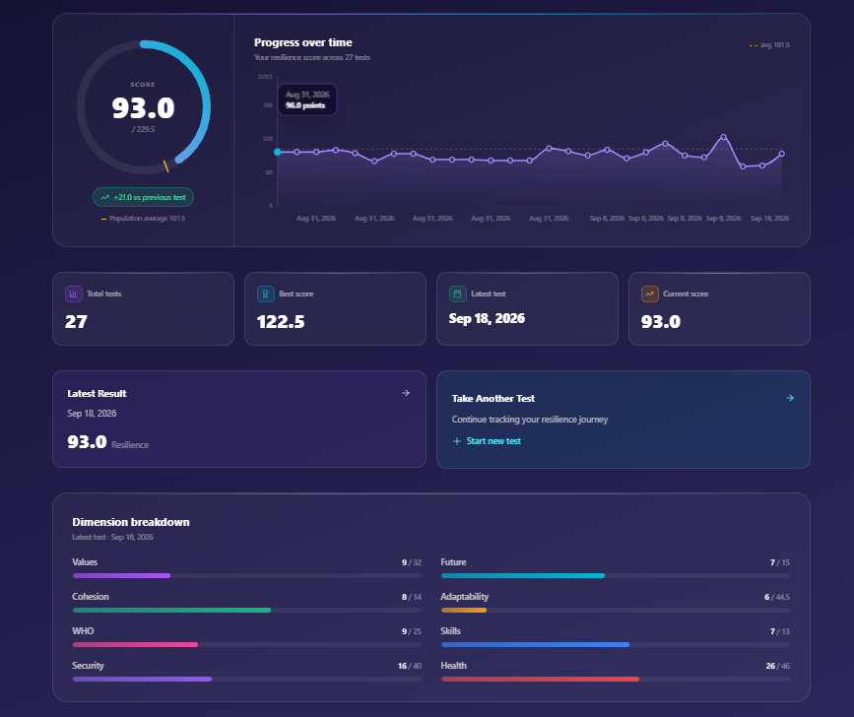Image resolution: width=854 pixels, height=717 pixels.
Task: Click the +21.0 vs previous test badge
Action: (143, 197)
